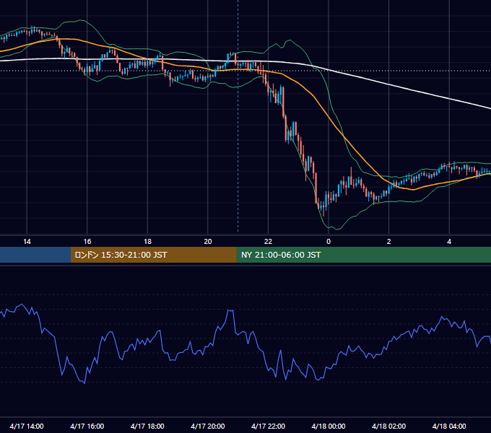
Task: Click the price chart axis label 16
Action: [87, 242]
